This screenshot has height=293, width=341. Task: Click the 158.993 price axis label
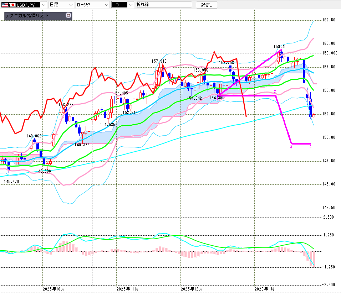tap(330, 53)
